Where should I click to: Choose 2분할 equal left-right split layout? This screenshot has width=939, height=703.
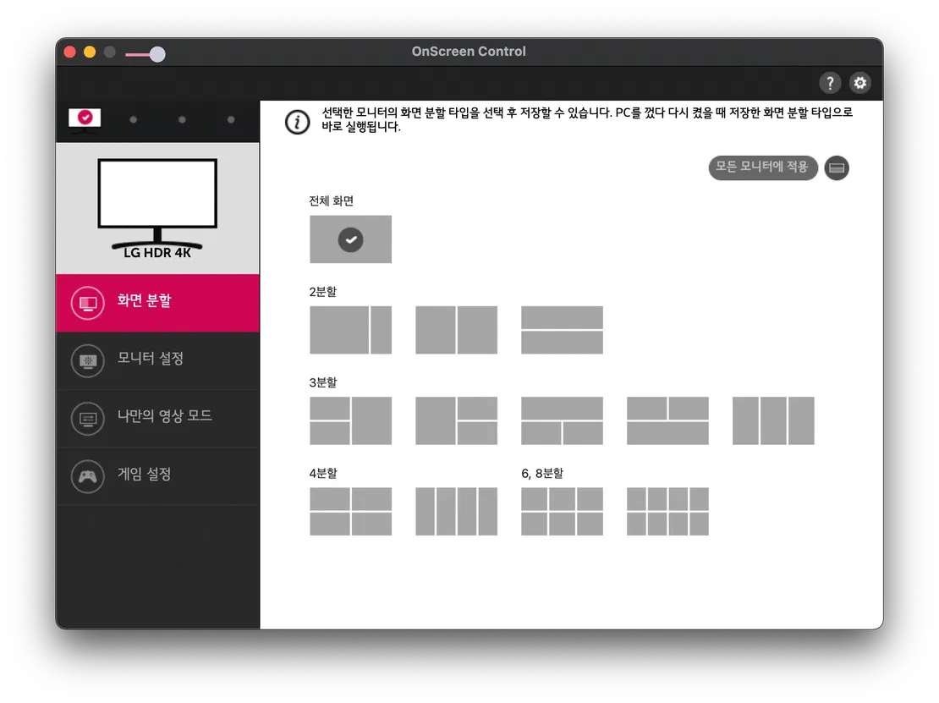[456, 330]
